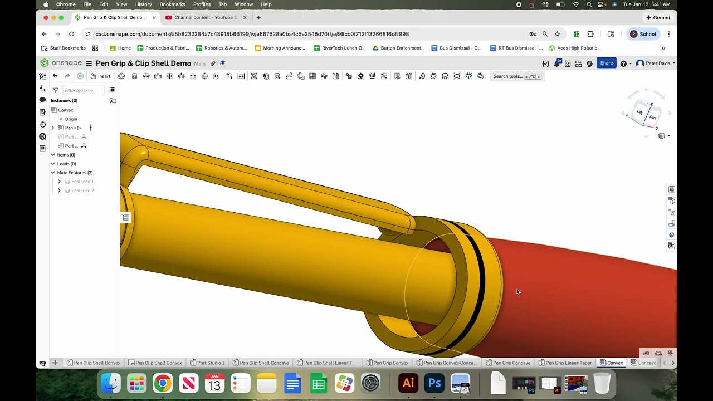Open the comments speech bubble panel

coord(42,100)
